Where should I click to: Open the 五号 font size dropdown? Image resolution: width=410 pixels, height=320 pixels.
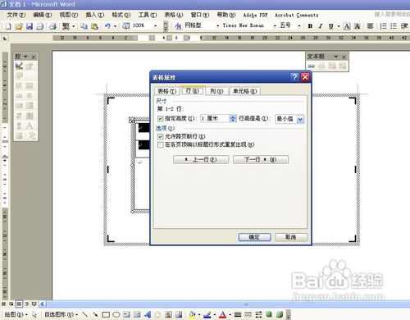pyautogui.click(x=299, y=26)
